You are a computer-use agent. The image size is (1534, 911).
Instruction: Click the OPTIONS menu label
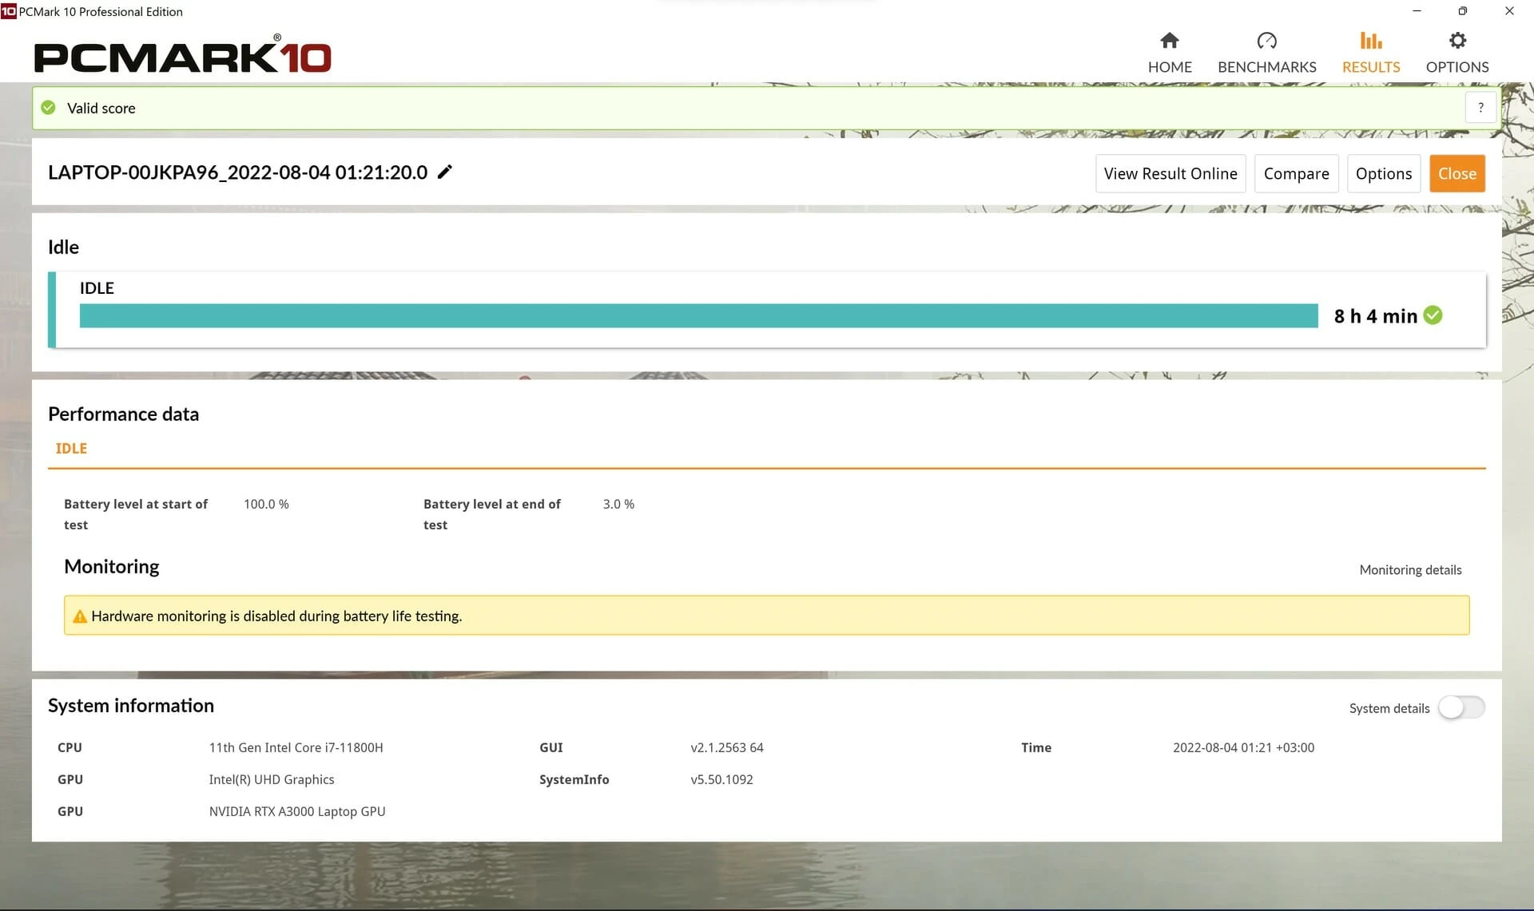coord(1457,67)
